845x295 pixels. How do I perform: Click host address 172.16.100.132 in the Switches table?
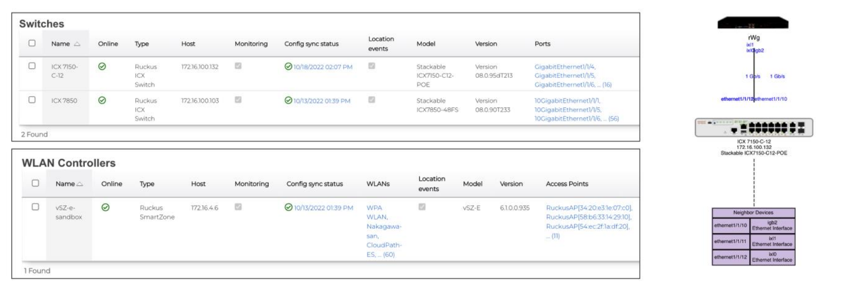200,67
